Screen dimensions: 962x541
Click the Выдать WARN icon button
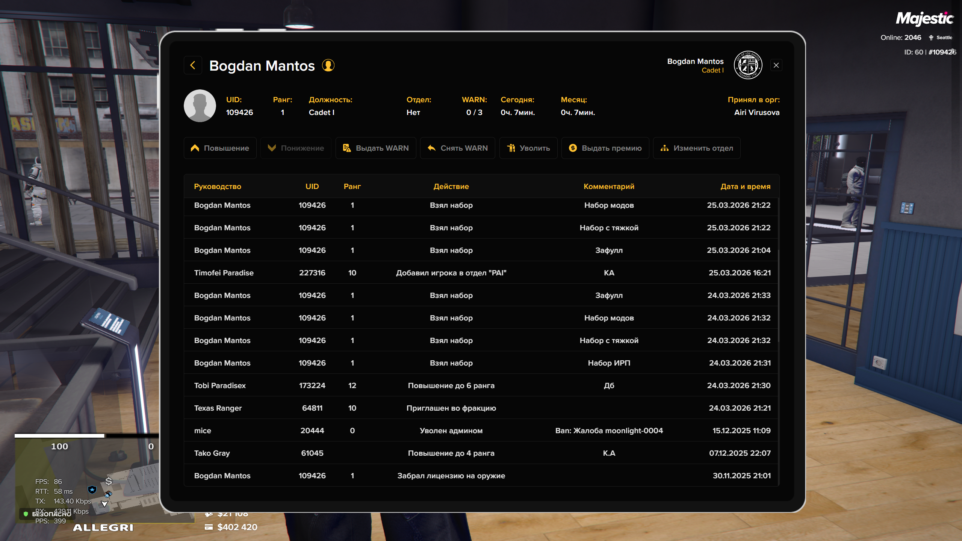[x=375, y=148]
